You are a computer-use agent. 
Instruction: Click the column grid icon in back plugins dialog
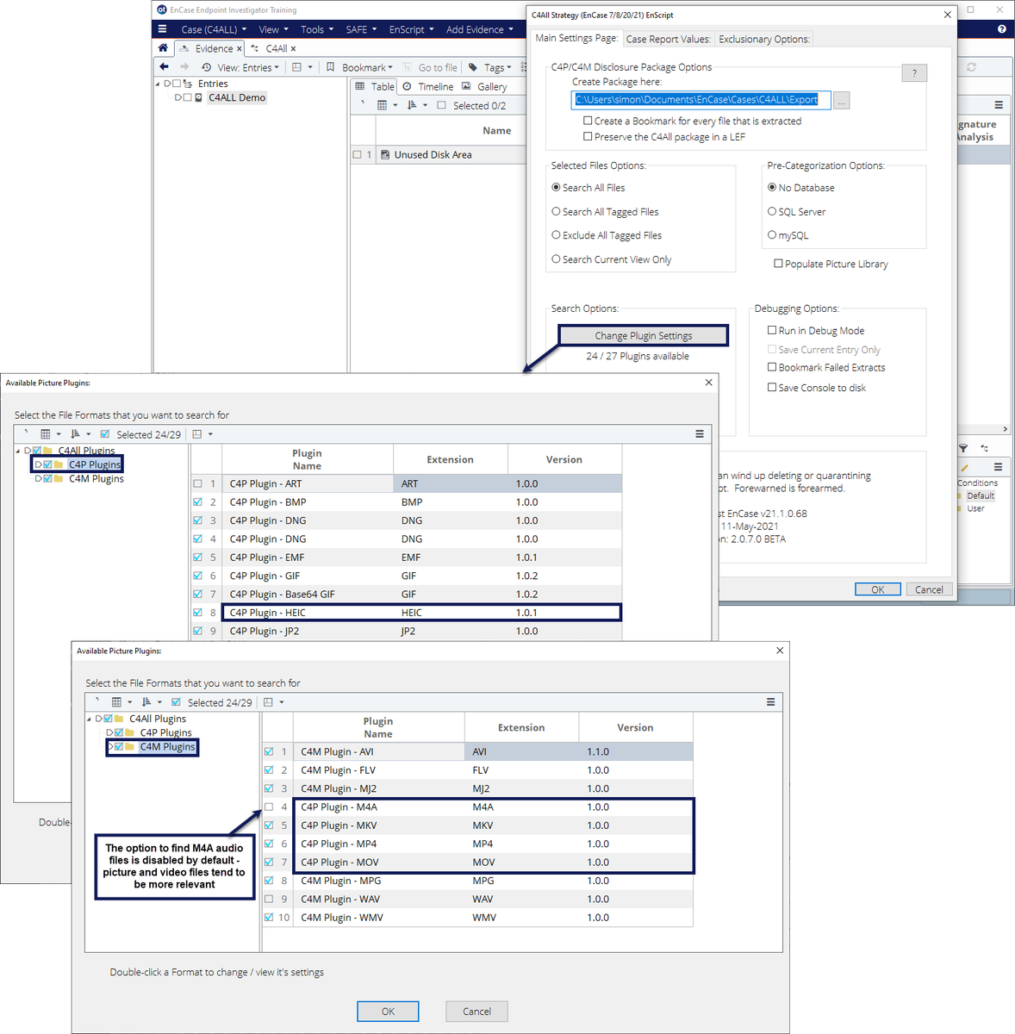point(46,434)
